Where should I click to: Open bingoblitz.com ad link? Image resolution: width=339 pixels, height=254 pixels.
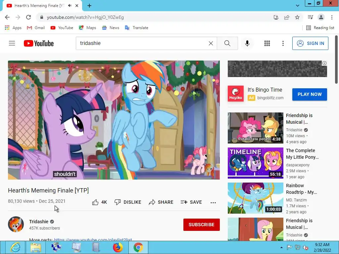point(270,98)
